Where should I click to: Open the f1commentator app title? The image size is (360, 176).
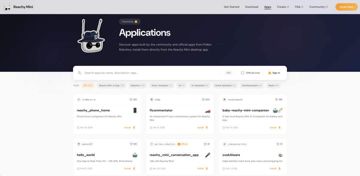pyautogui.click(x=161, y=110)
